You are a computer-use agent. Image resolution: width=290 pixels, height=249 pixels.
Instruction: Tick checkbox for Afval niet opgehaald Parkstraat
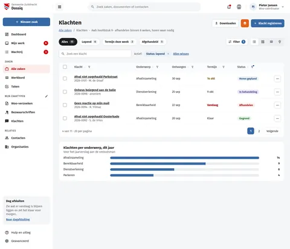(65, 78)
